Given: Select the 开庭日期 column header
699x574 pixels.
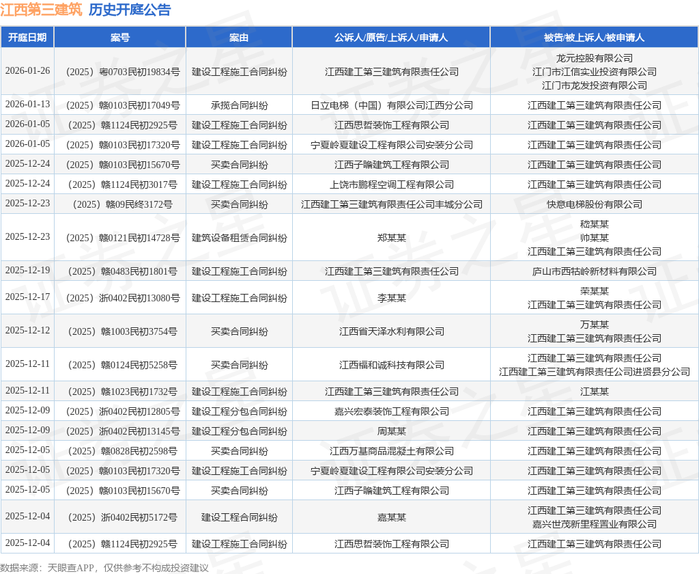Looking at the screenshot, I should pyautogui.click(x=27, y=38).
